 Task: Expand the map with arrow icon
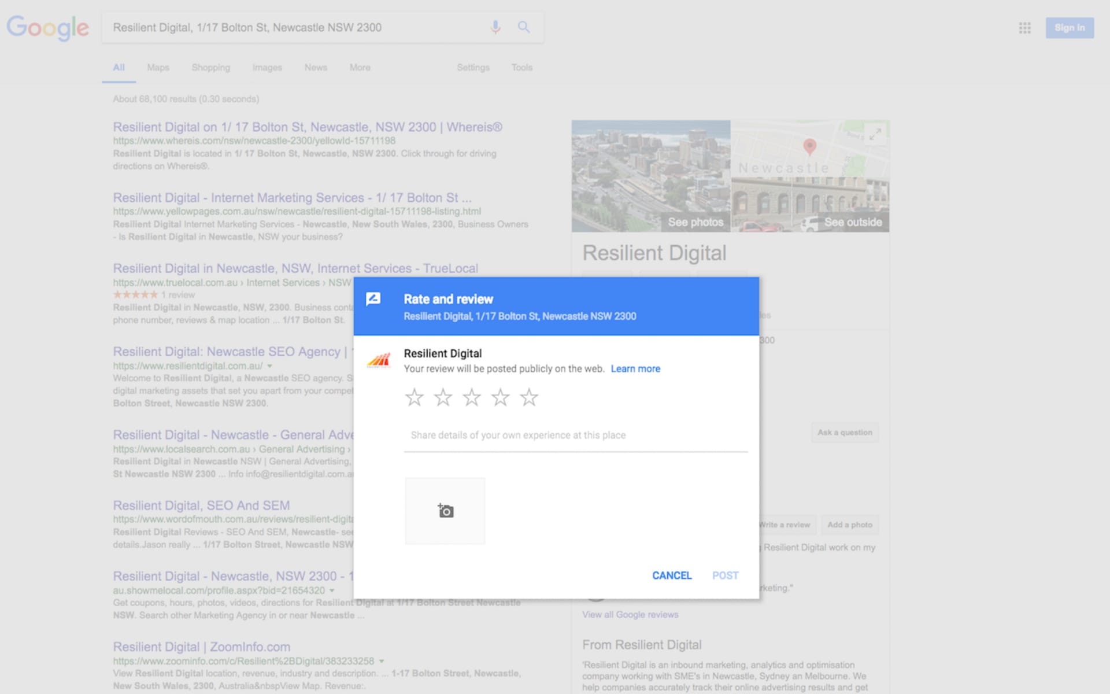tap(875, 134)
